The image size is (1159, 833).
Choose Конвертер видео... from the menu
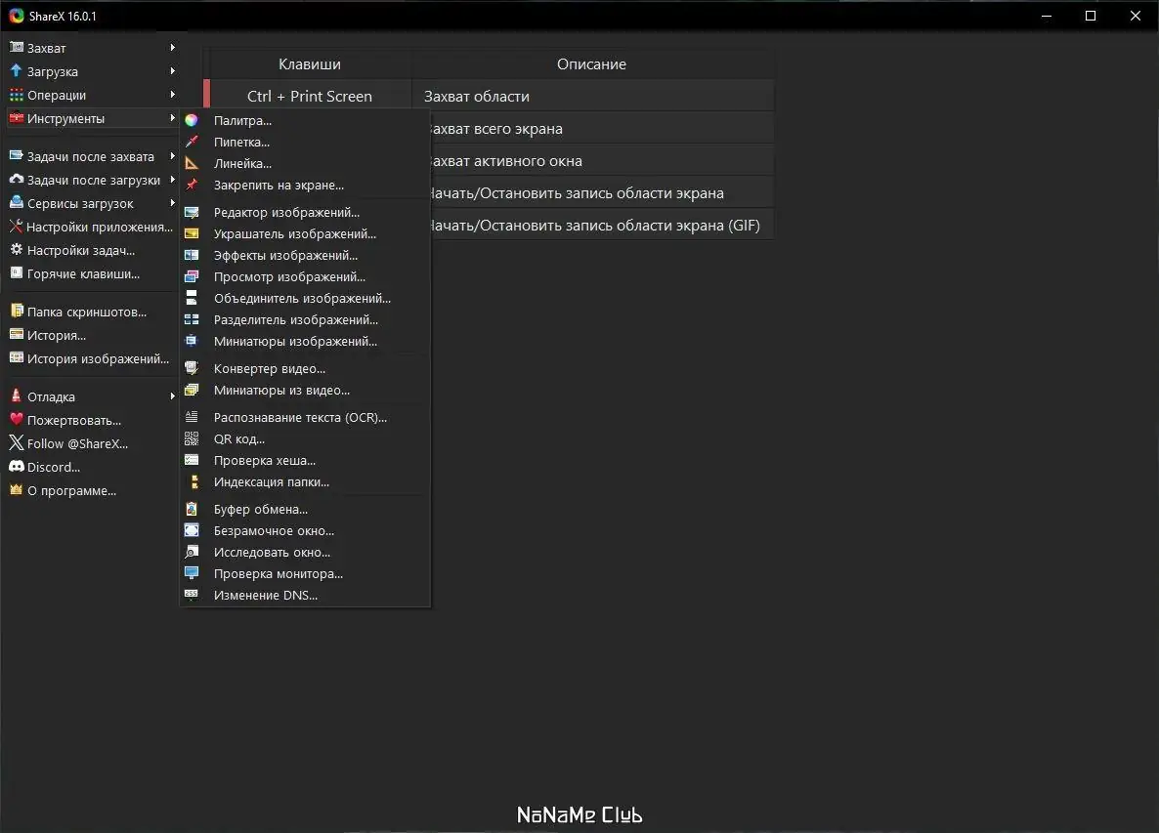pos(305,368)
